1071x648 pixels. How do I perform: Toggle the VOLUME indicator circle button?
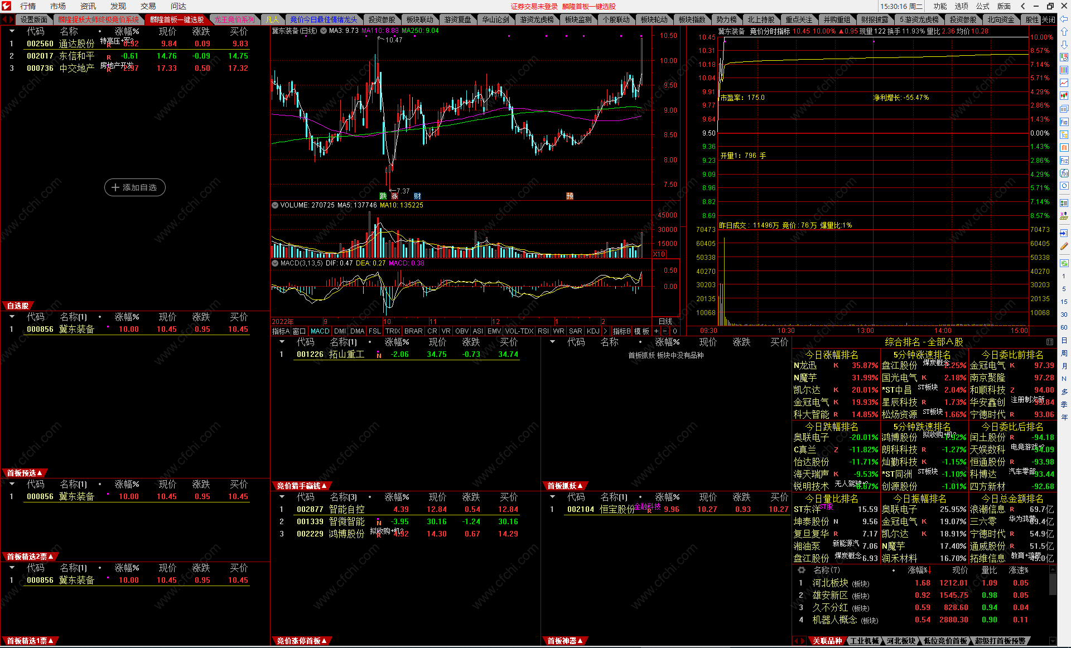point(274,205)
